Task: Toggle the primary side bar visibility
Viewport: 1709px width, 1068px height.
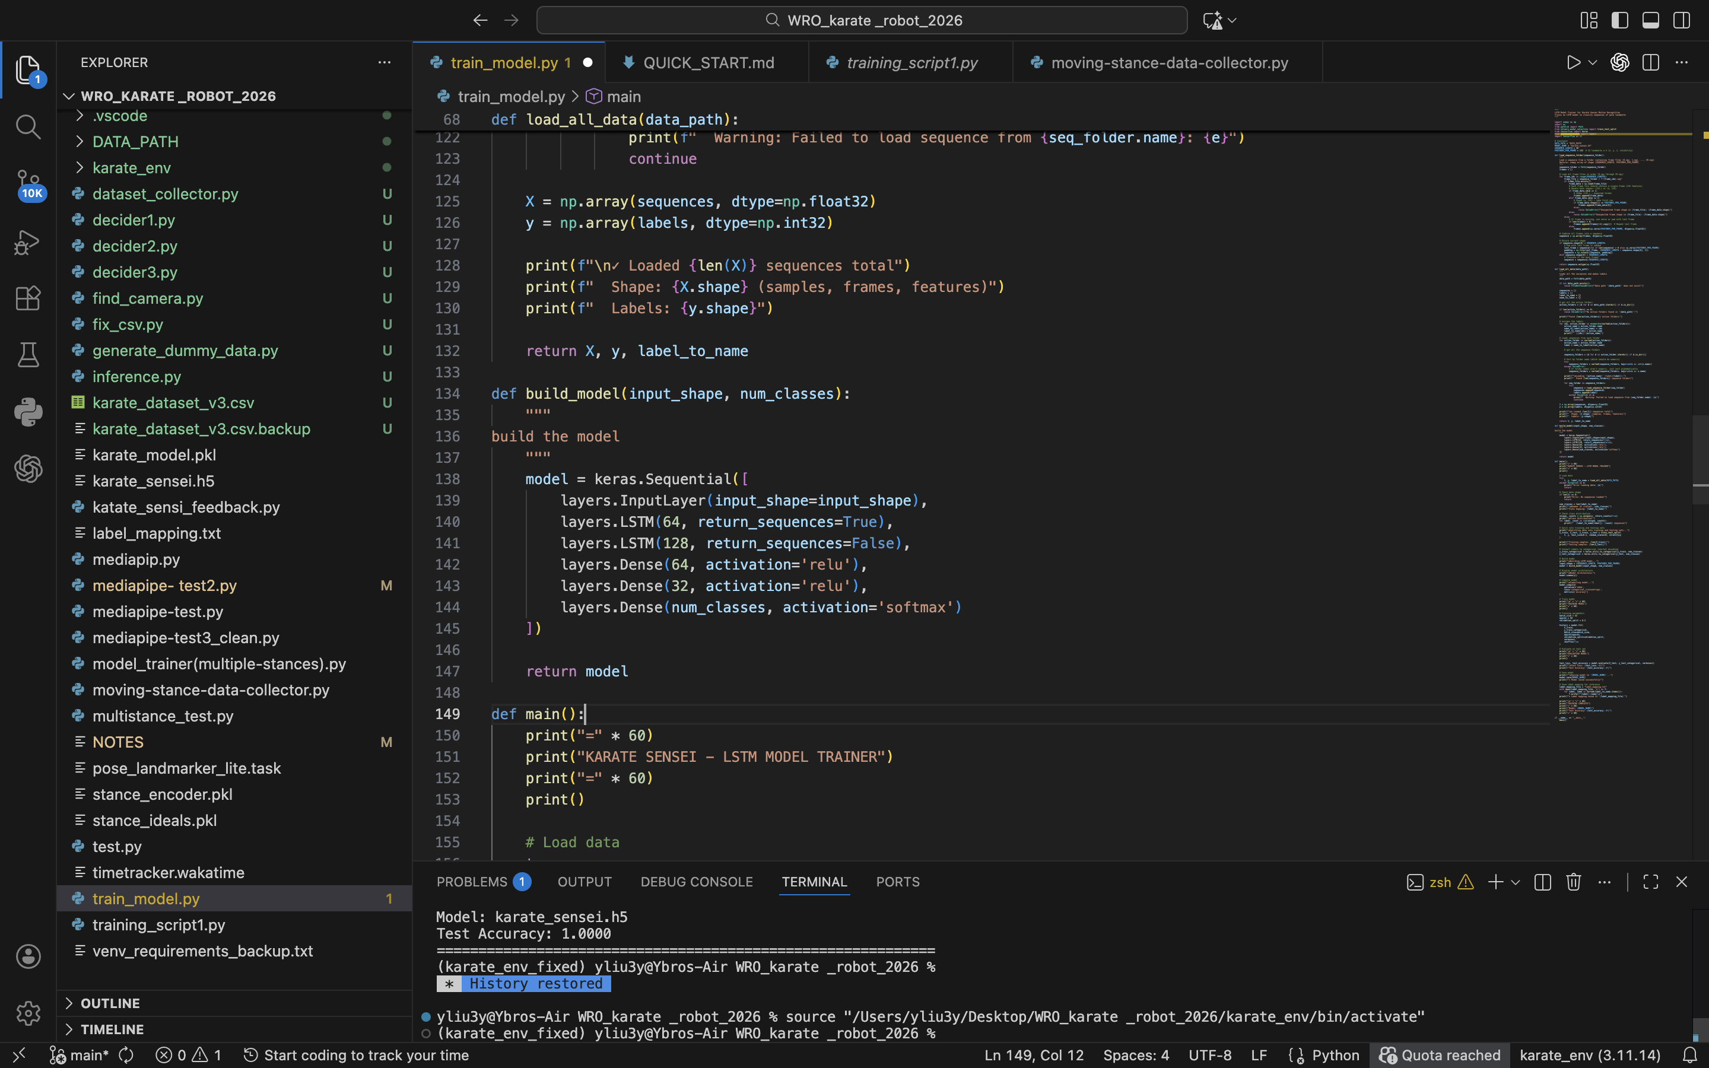Action: point(1620,21)
